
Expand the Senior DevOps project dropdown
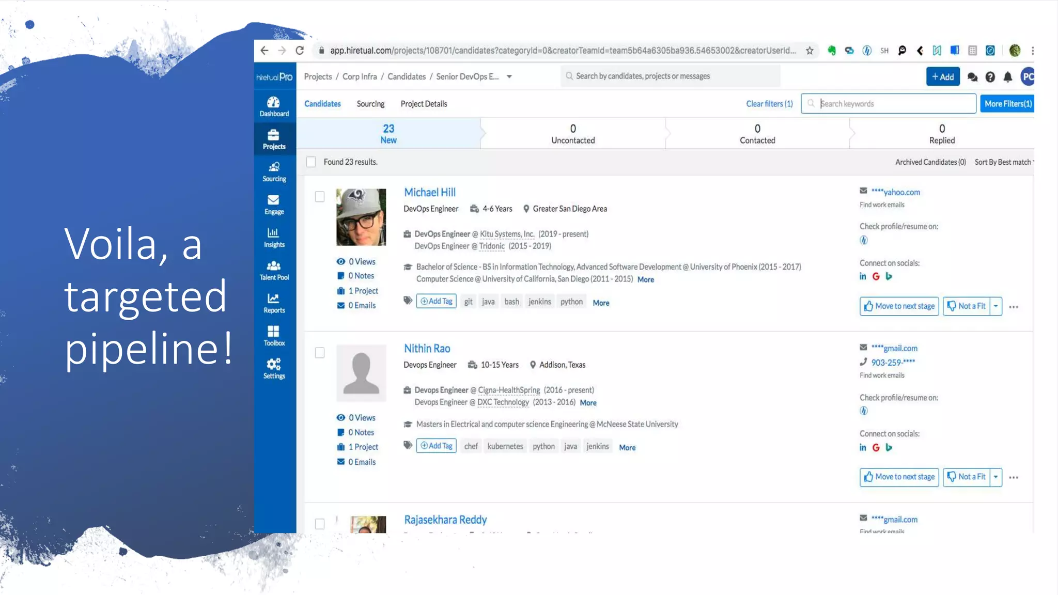pos(509,76)
